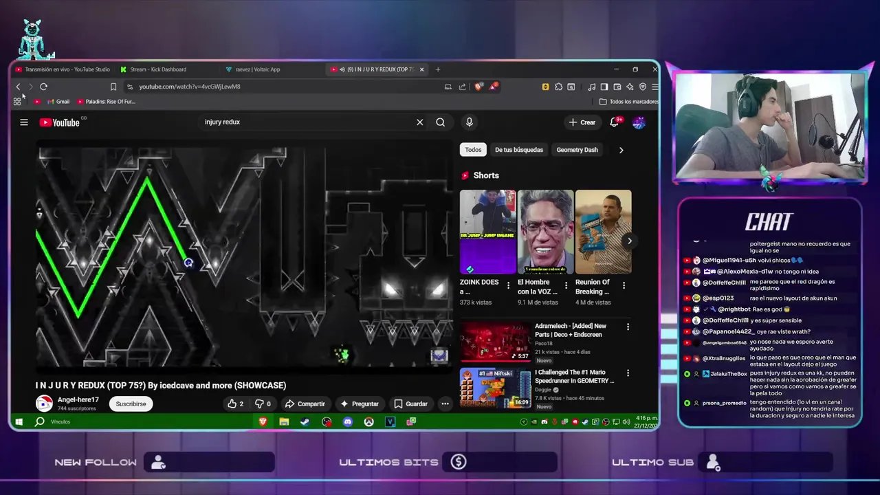880x495 pixels.
Task: Show next Shorts with carousel arrow
Action: [629, 241]
